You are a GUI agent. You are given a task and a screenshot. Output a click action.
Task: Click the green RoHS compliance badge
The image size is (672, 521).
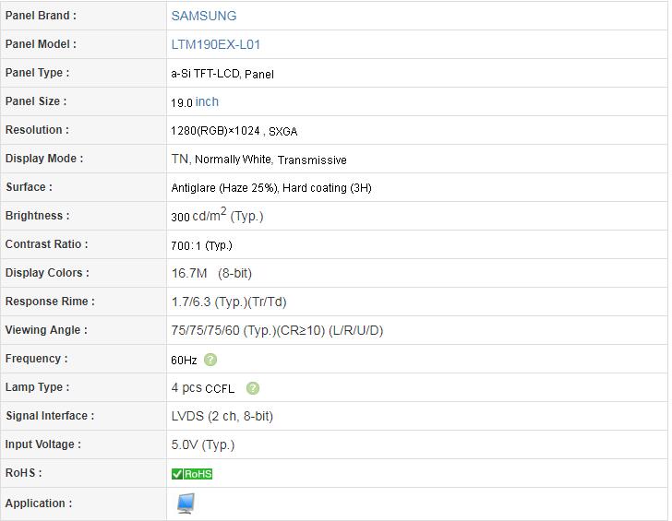(192, 474)
